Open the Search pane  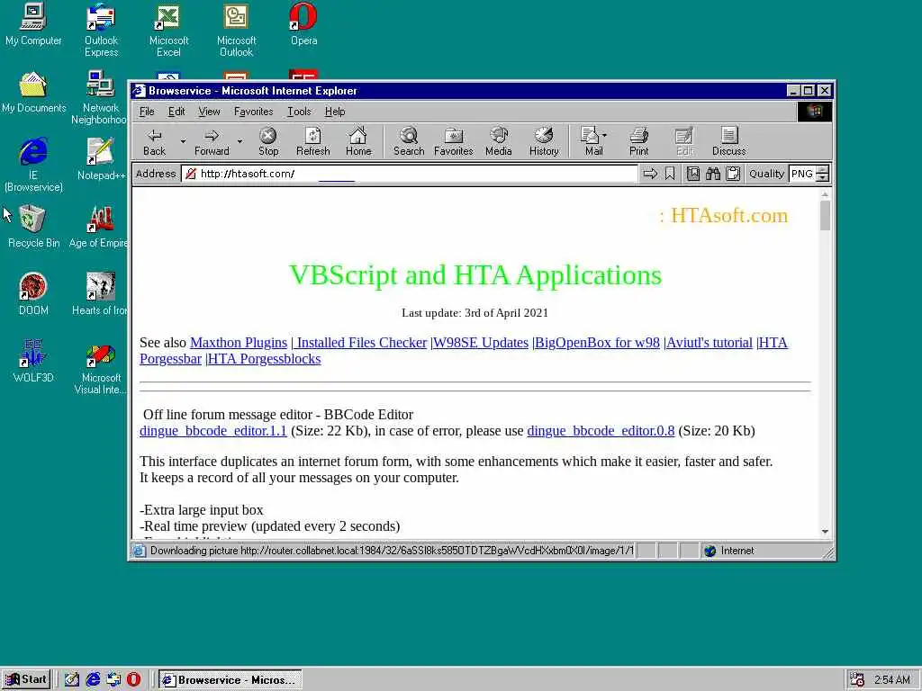(409, 141)
